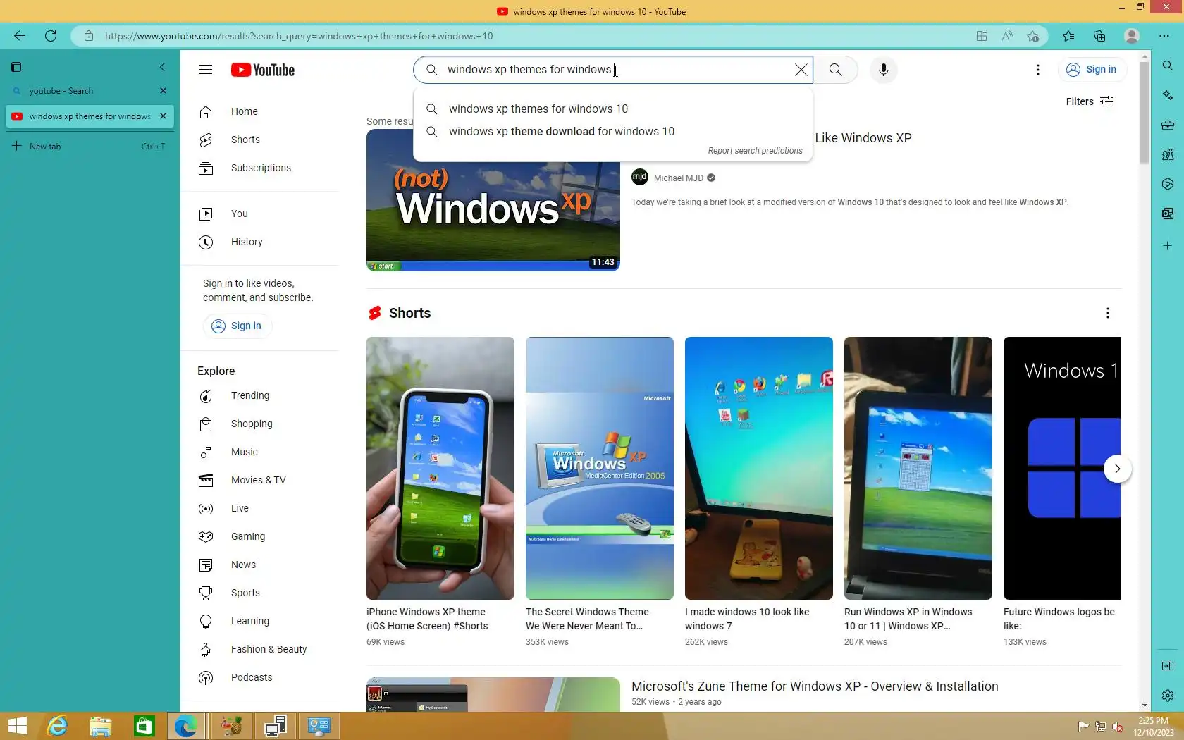Click the Music note icon
This screenshot has height=740, width=1184.
click(x=206, y=452)
